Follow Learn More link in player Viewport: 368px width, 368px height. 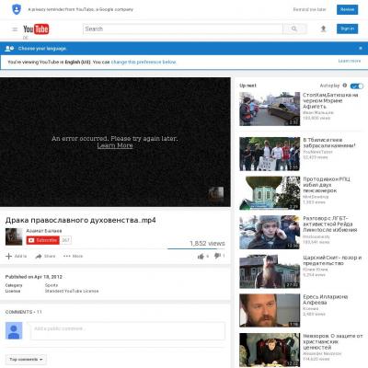pos(115,145)
